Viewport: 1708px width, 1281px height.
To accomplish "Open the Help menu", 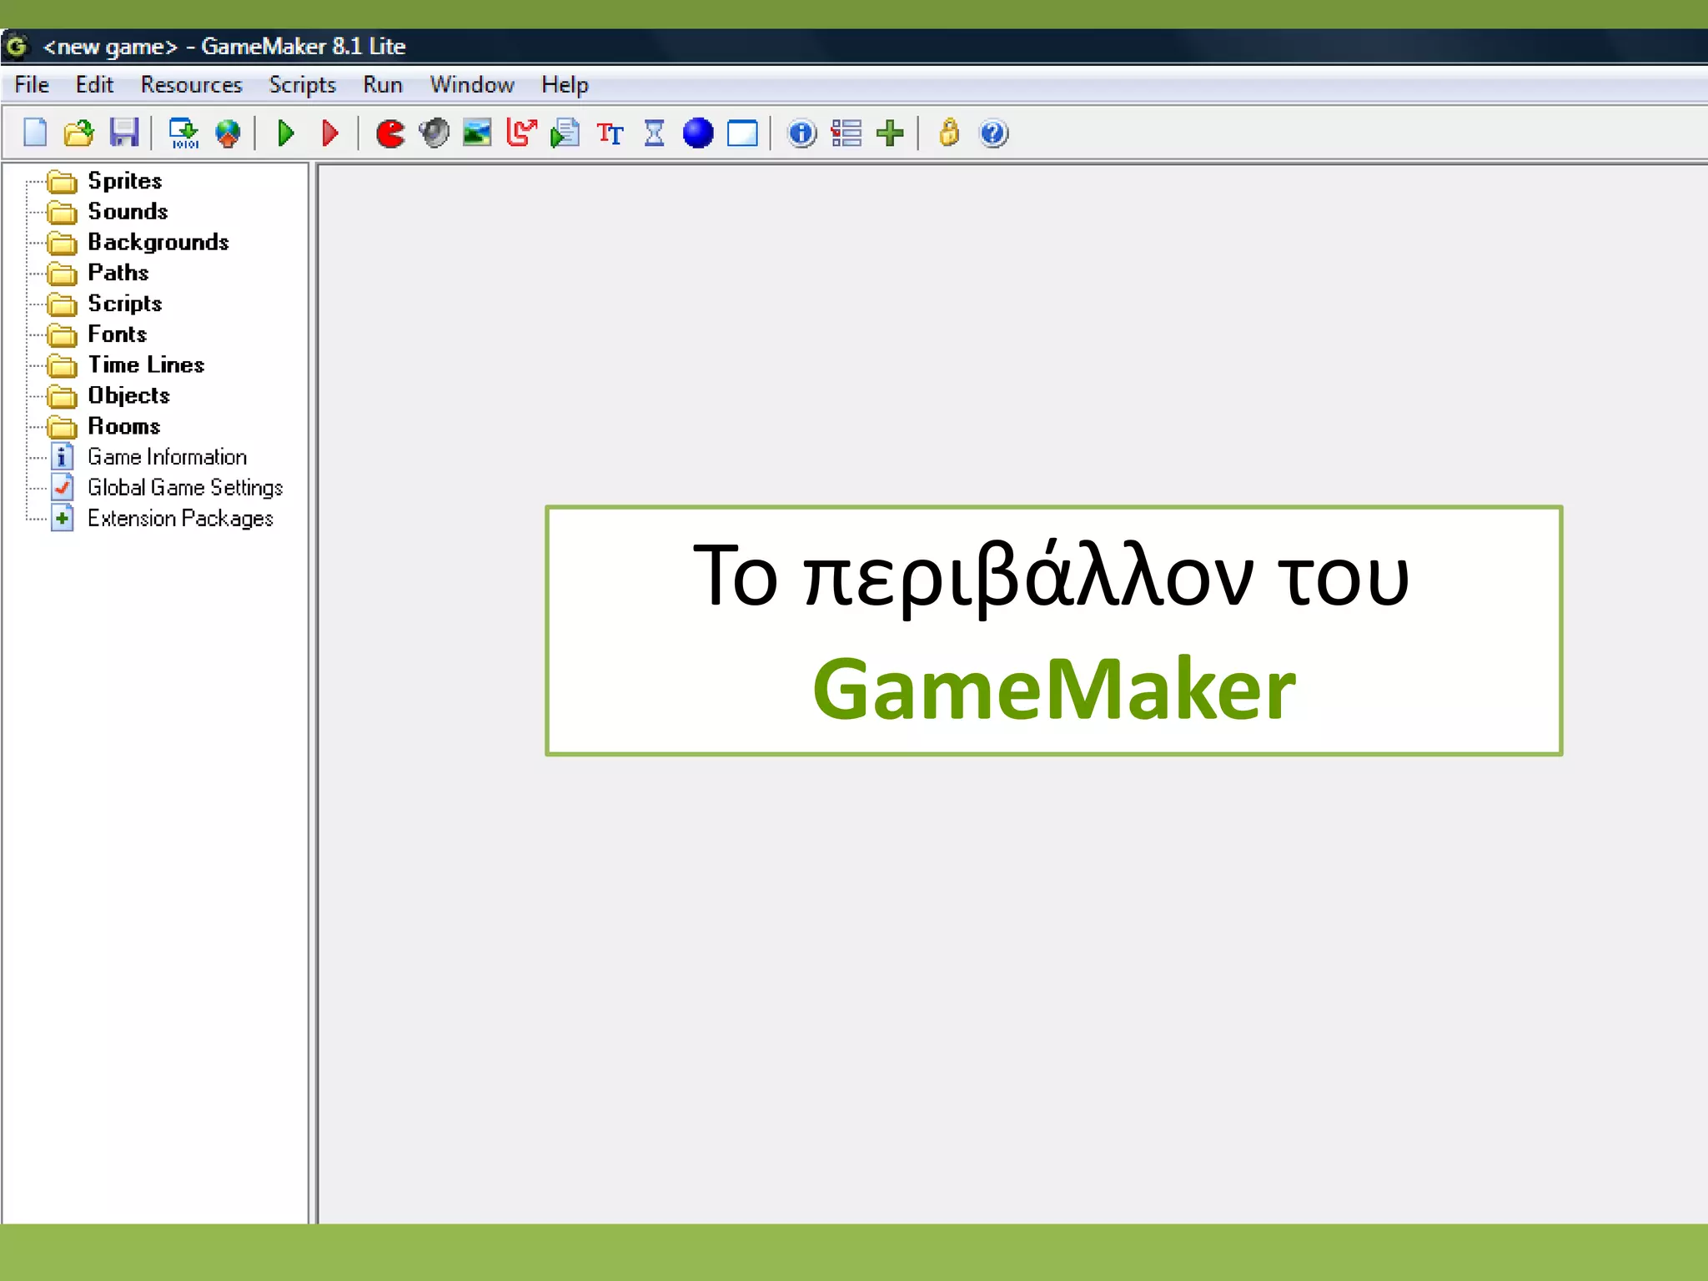I will pyautogui.click(x=565, y=85).
